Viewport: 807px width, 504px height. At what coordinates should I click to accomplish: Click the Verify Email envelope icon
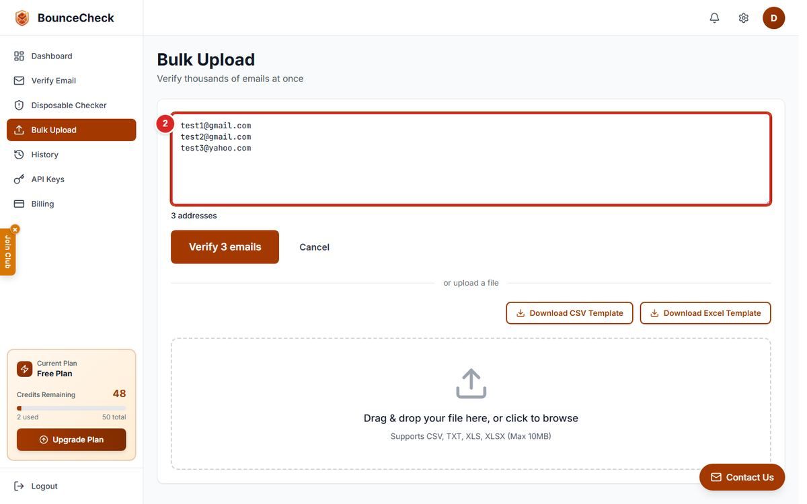coord(19,81)
